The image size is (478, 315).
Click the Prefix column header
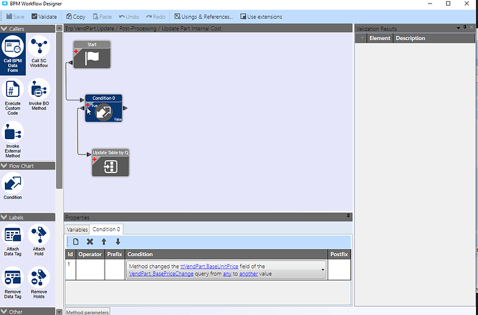(114, 254)
